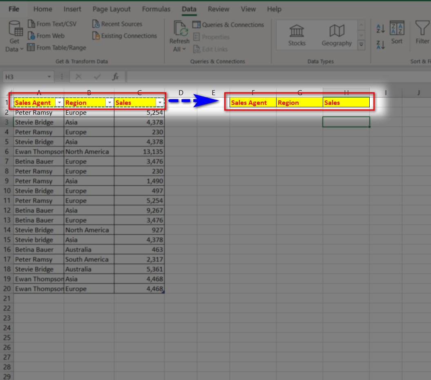Click the Stocks data type
The width and height of the screenshot is (431, 380).
[x=297, y=35]
